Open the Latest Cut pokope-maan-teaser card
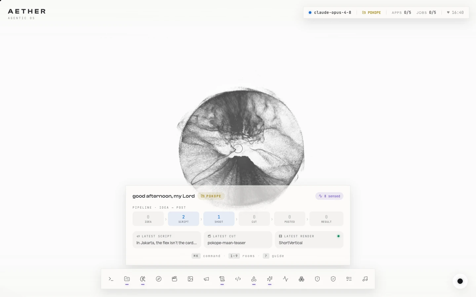476x297 pixels. 238,240
